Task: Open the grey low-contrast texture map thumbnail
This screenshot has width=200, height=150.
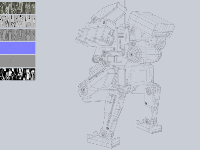Action: [x=17, y=35]
